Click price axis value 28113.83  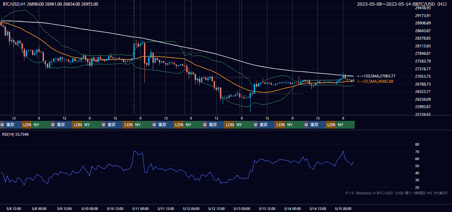(x=423, y=46)
